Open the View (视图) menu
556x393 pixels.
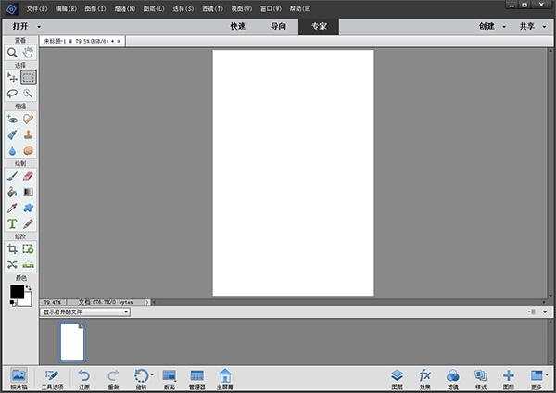[x=242, y=8]
